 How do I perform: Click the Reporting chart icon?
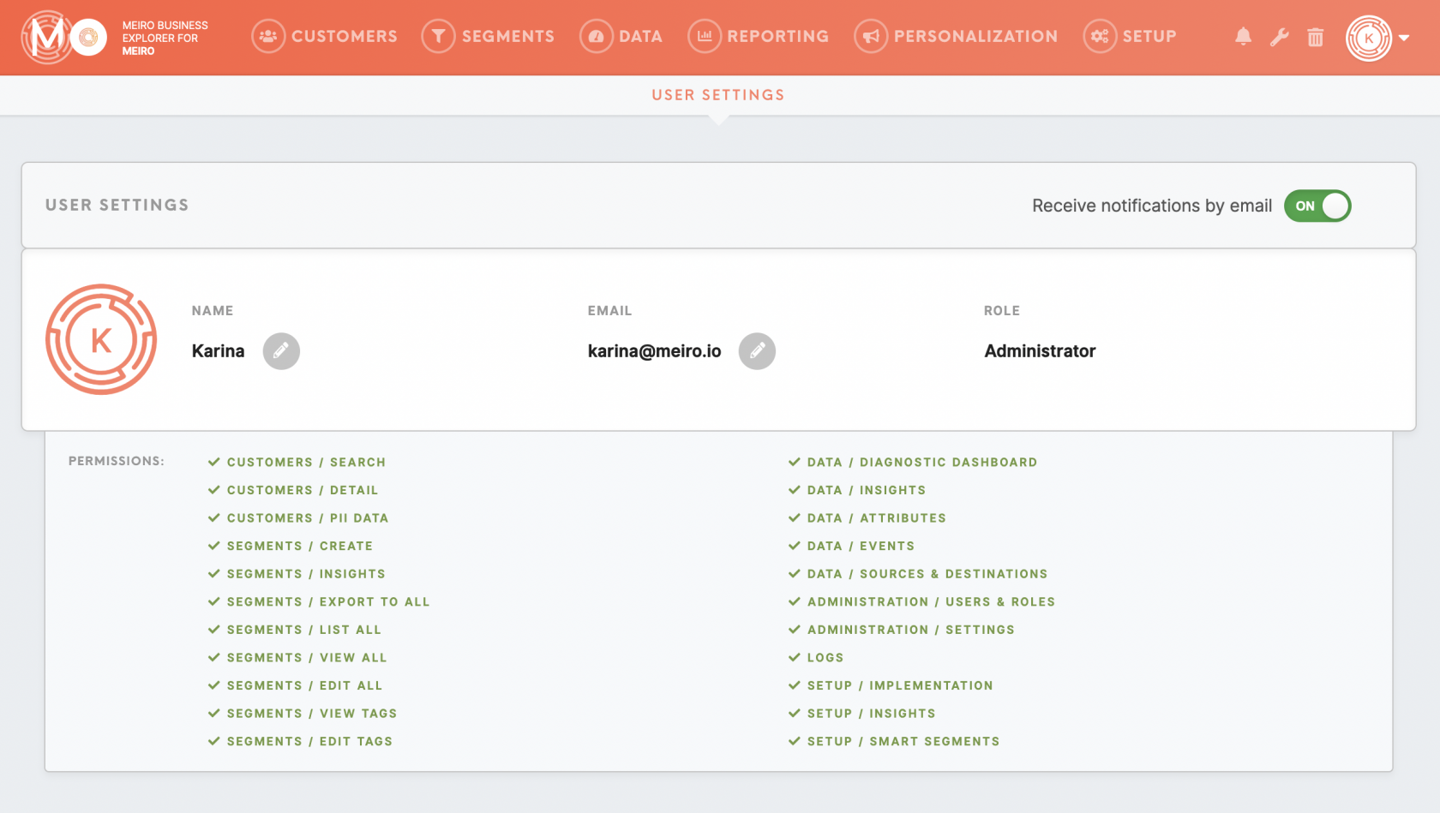(x=705, y=37)
